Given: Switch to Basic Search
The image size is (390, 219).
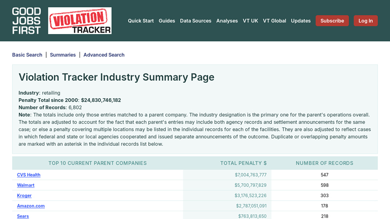Looking at the screenshot, I should (27, 55).
